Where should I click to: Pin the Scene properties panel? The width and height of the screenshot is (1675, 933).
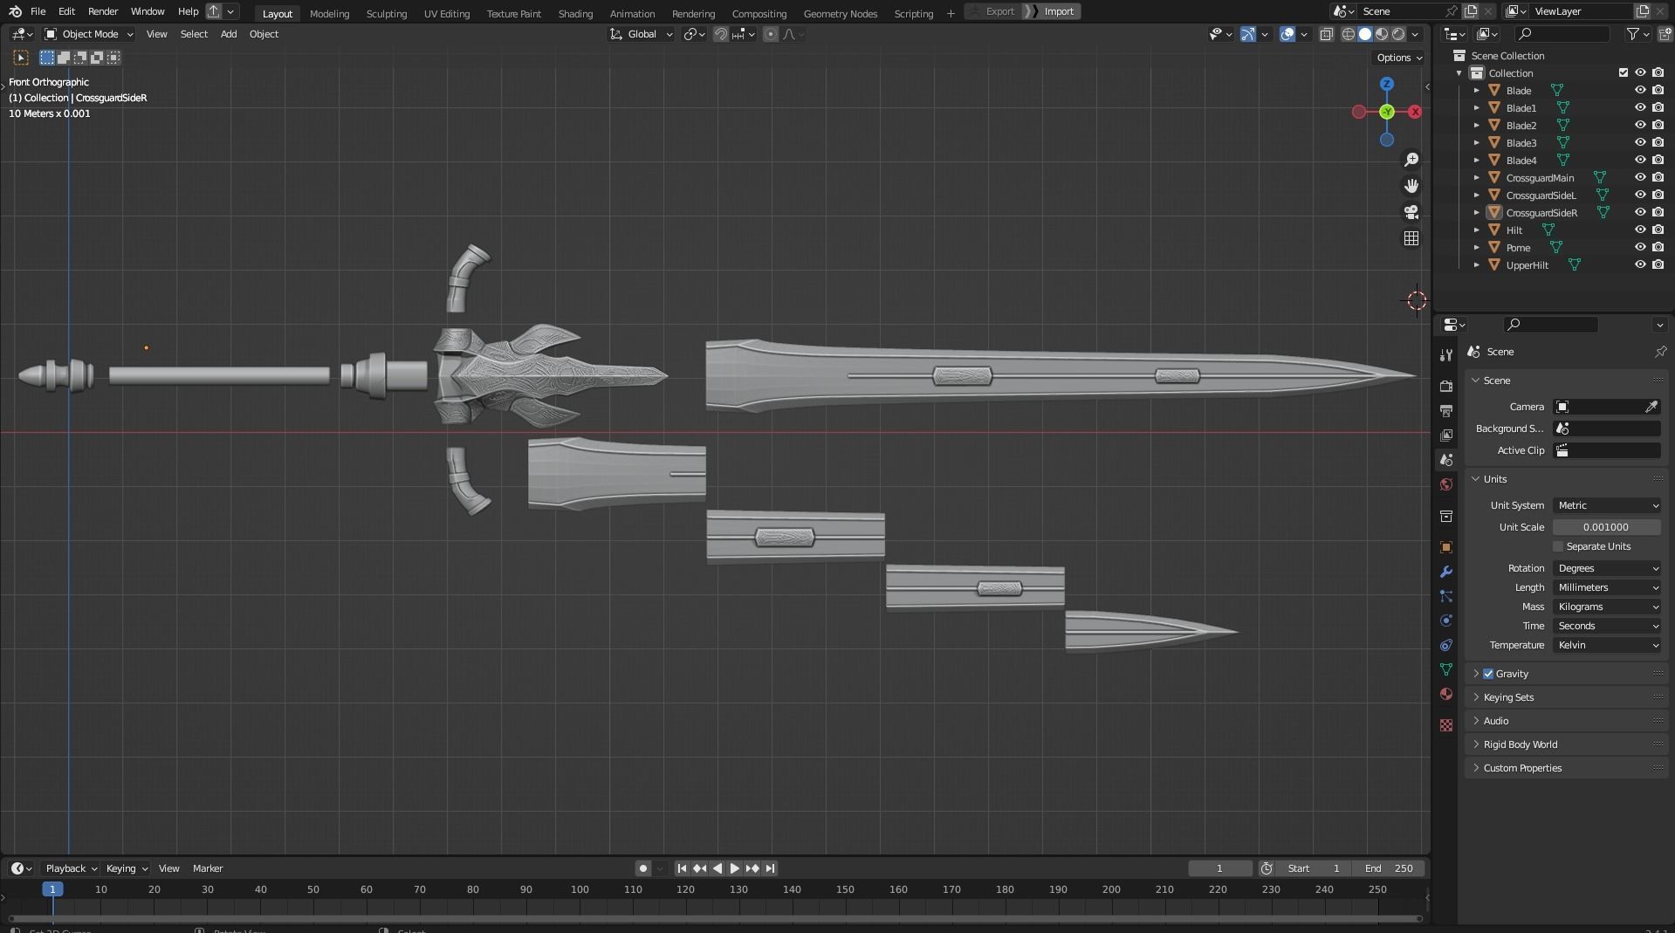pyautogui.click(x=1660, y=352)
